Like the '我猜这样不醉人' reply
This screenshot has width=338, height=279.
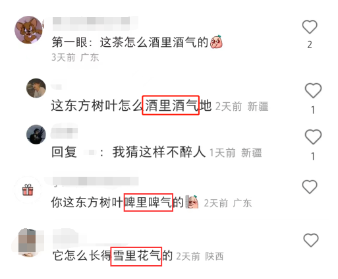pos(313,137)
